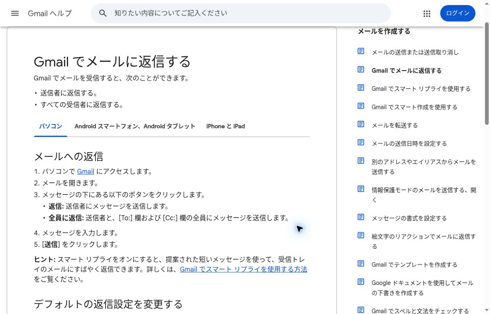490x314 pixels.
Task: Click the Gmail ヘルプ title
Action: click(x=50, y=13)
